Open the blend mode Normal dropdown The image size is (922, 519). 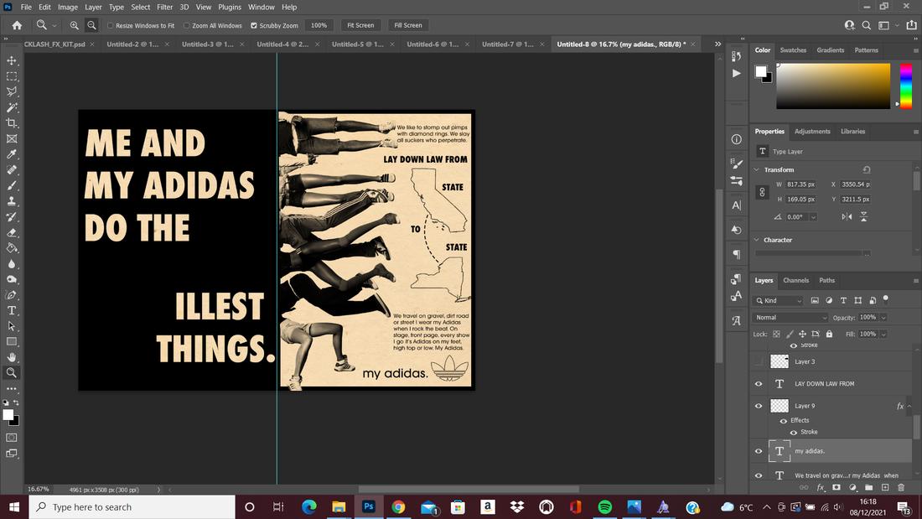[790, 317]
